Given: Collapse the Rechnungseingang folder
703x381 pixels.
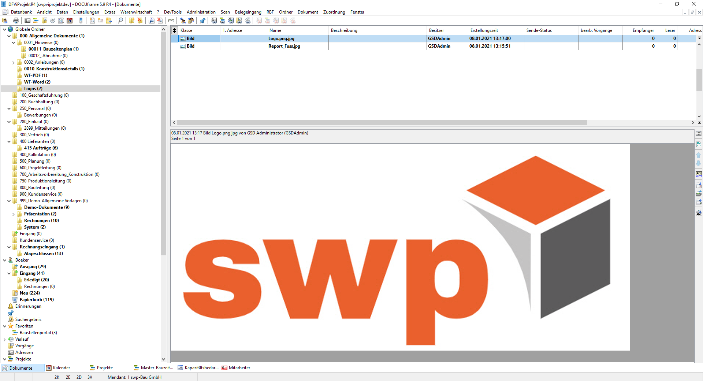Looking at the screenshot, I should point(9,247).
